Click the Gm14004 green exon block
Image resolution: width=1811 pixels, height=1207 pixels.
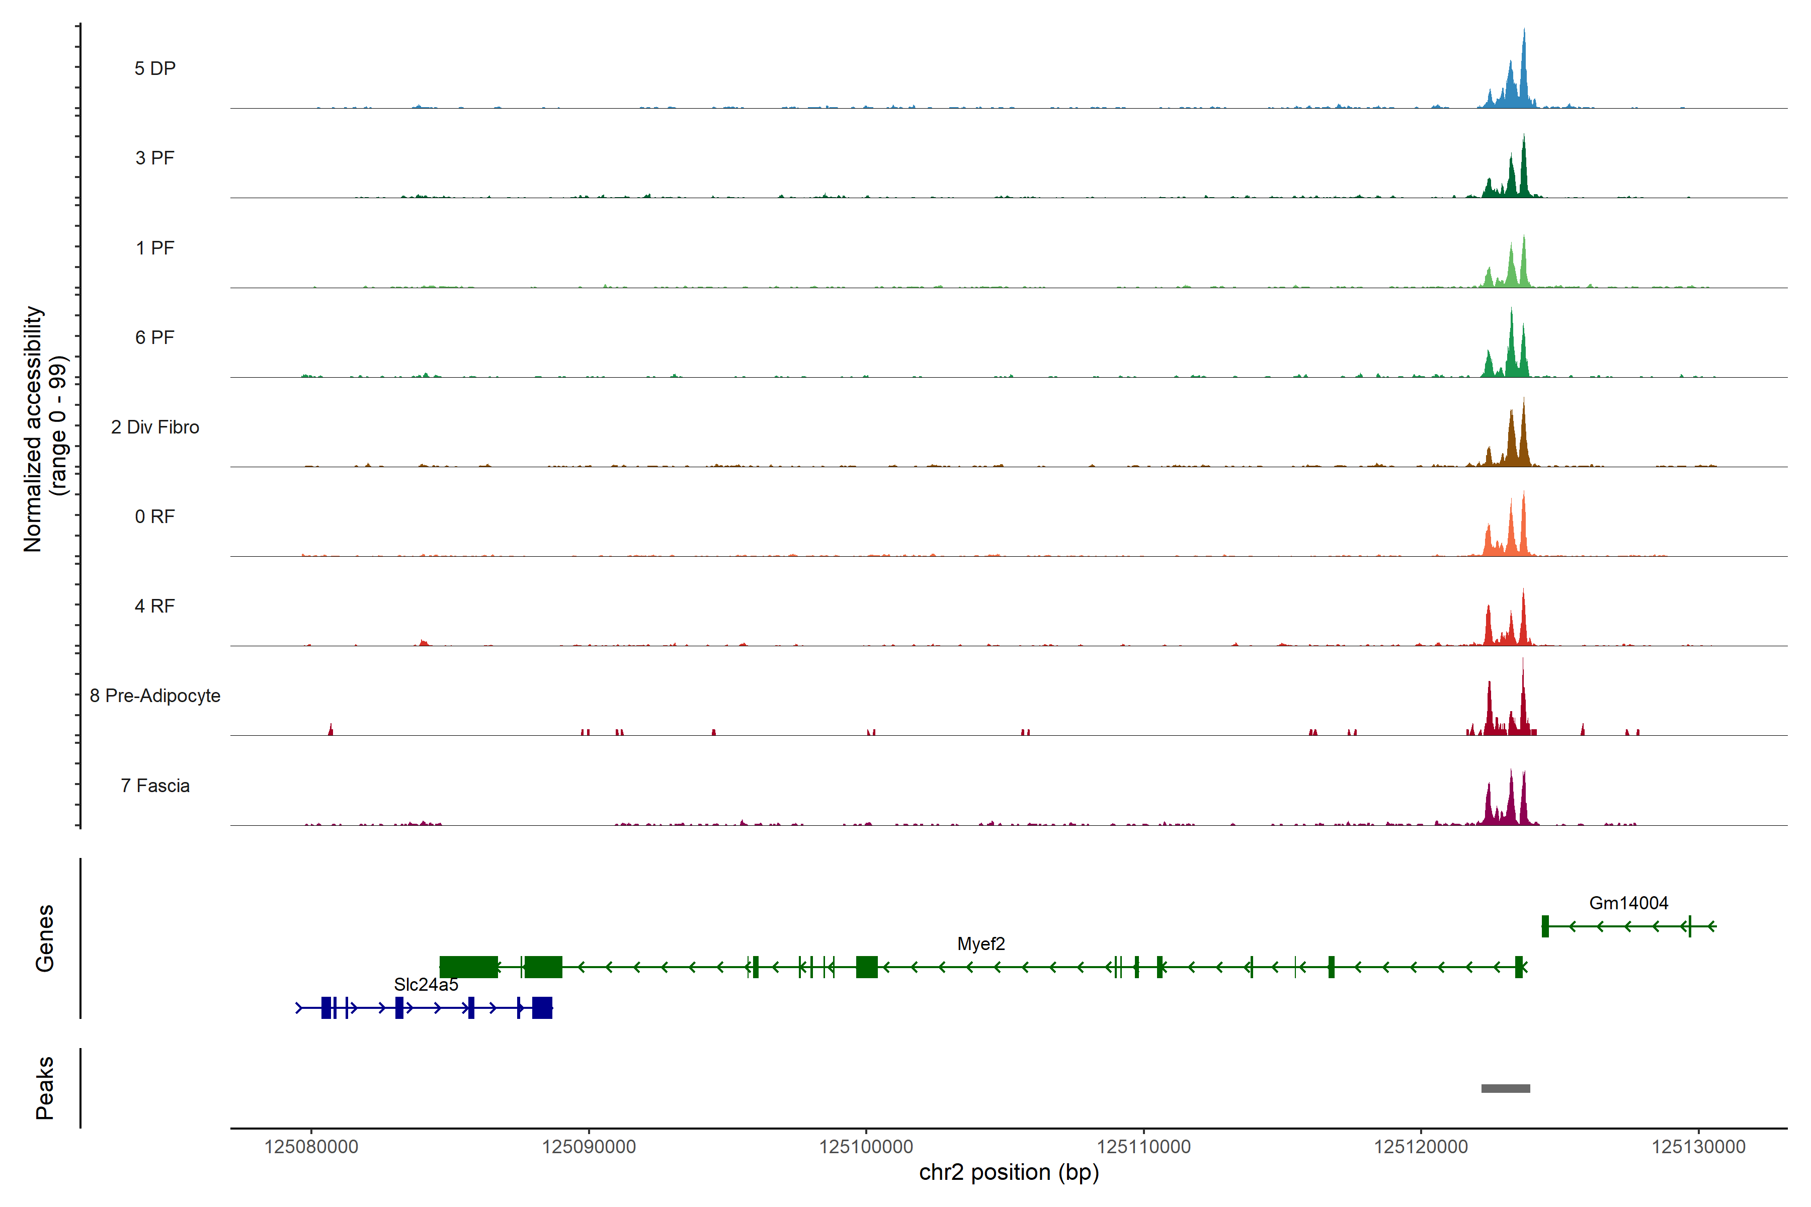click(1544, 926)
